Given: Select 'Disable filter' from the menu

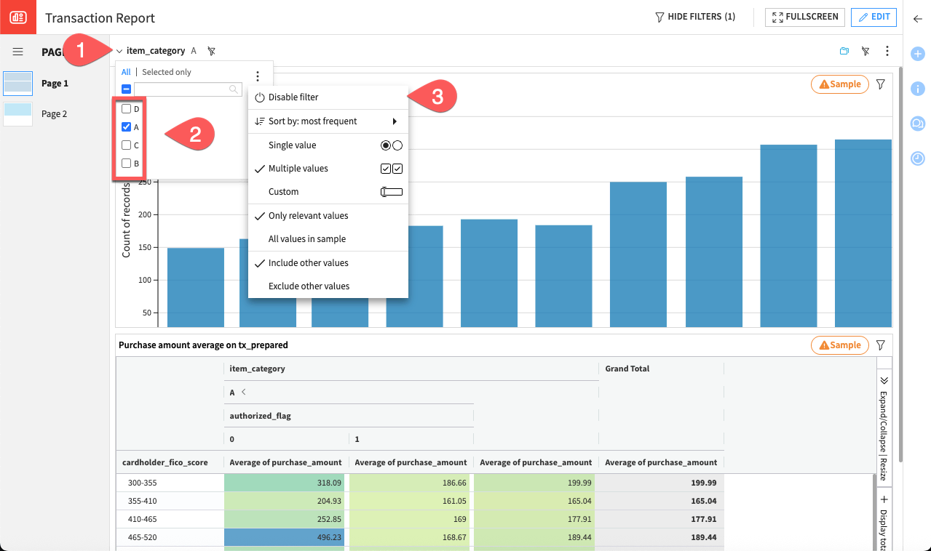Looking at the screenshot, I should click(x=293, y=97).
